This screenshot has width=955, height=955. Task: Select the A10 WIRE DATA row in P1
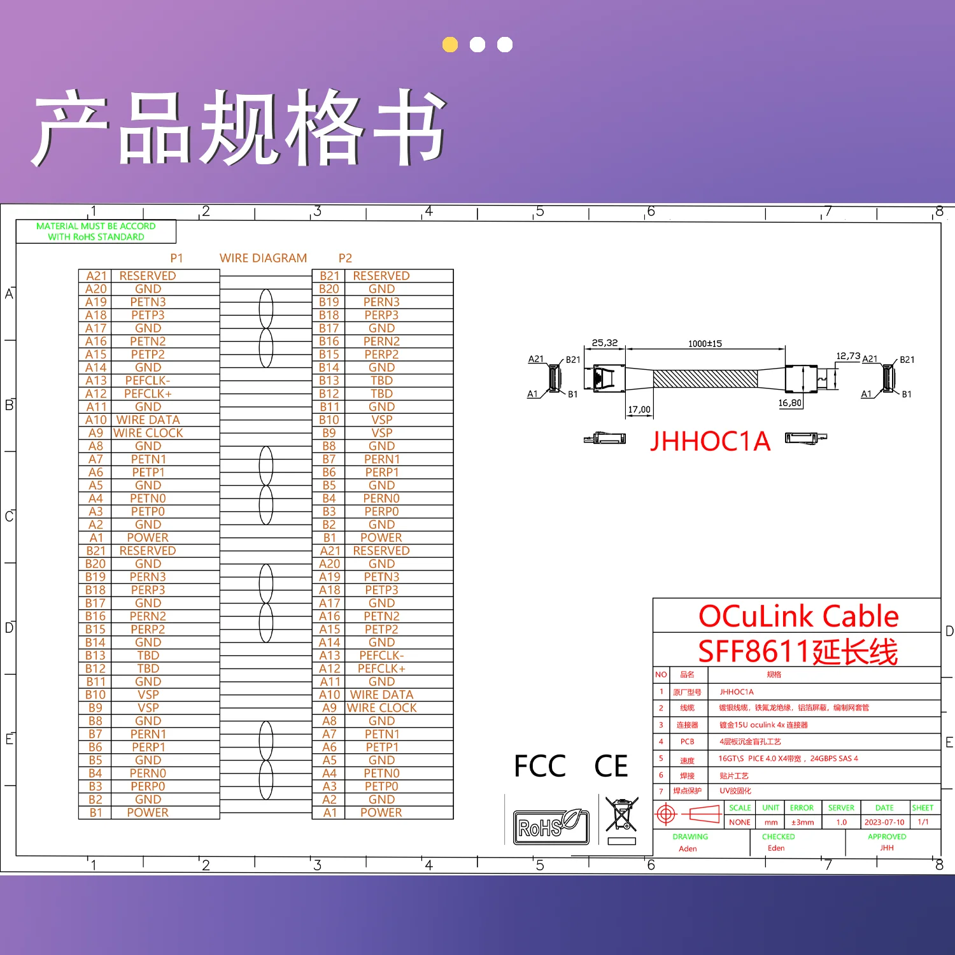tap(148, 420)
